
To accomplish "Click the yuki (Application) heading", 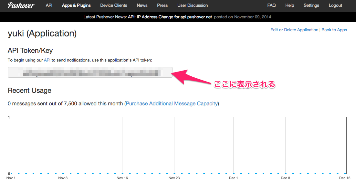I will pyautogui.click(x=42, y=34).
